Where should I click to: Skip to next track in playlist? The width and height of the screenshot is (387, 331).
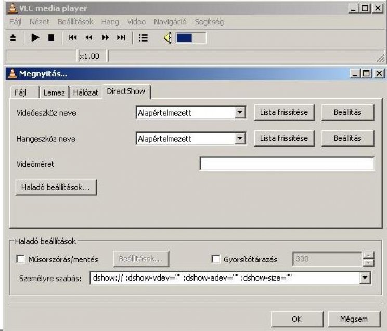121,38
